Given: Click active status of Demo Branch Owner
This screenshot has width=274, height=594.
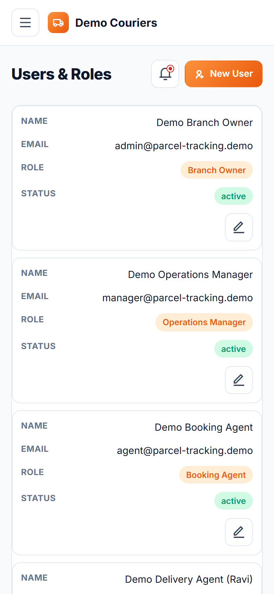Looking at the screenshot, I should coord(234,196).
